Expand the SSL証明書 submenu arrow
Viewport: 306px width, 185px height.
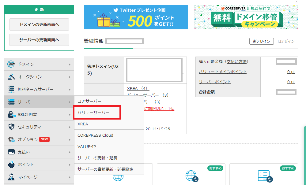70,115
